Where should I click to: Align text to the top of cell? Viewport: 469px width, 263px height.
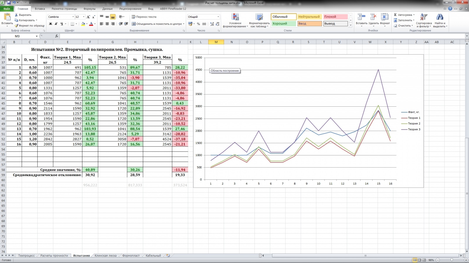tap(102, 17)
